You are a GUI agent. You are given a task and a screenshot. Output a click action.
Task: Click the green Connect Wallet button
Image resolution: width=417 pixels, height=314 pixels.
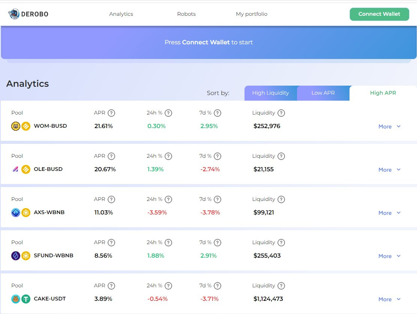pyautogui.click(x=379, y=14)
